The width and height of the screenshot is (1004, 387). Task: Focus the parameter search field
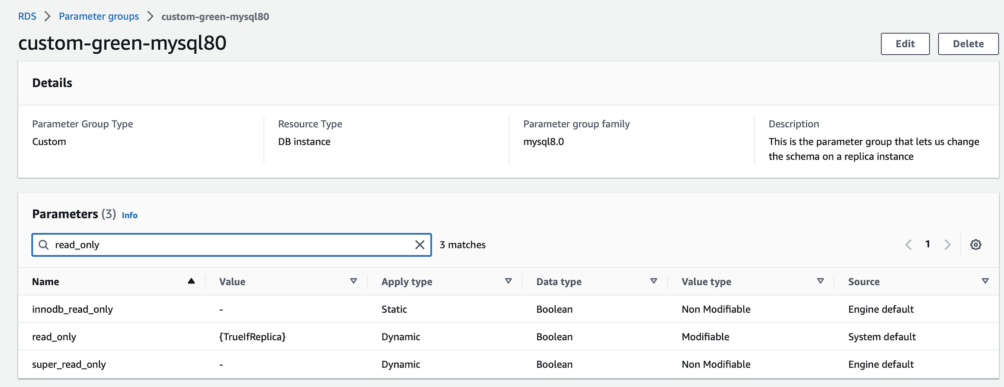[x=231, y=245]
